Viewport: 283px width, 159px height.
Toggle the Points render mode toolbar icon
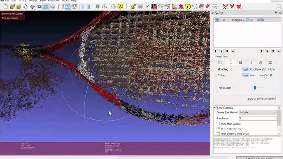tap(68, 7)
